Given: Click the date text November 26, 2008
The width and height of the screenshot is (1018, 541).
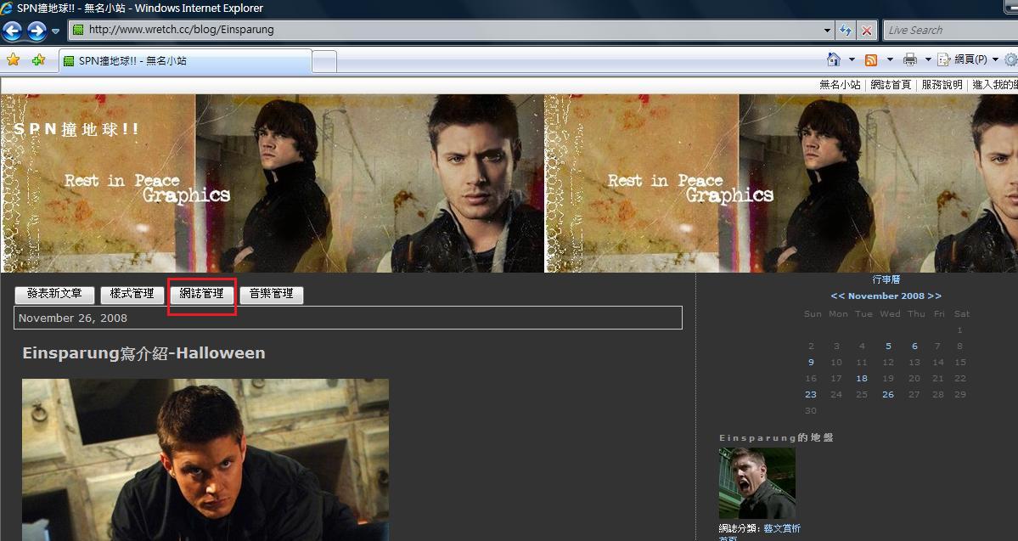Looking at the screenshot, I should (x=73, y=318).
